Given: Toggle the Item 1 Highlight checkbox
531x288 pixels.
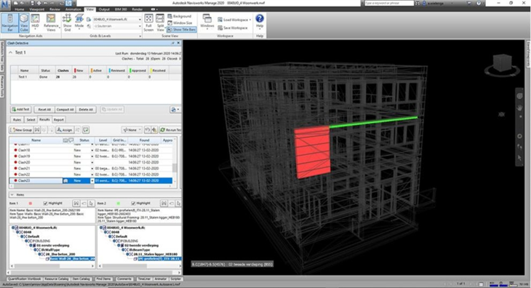Looking at the screenshot, I should point(45,204).
